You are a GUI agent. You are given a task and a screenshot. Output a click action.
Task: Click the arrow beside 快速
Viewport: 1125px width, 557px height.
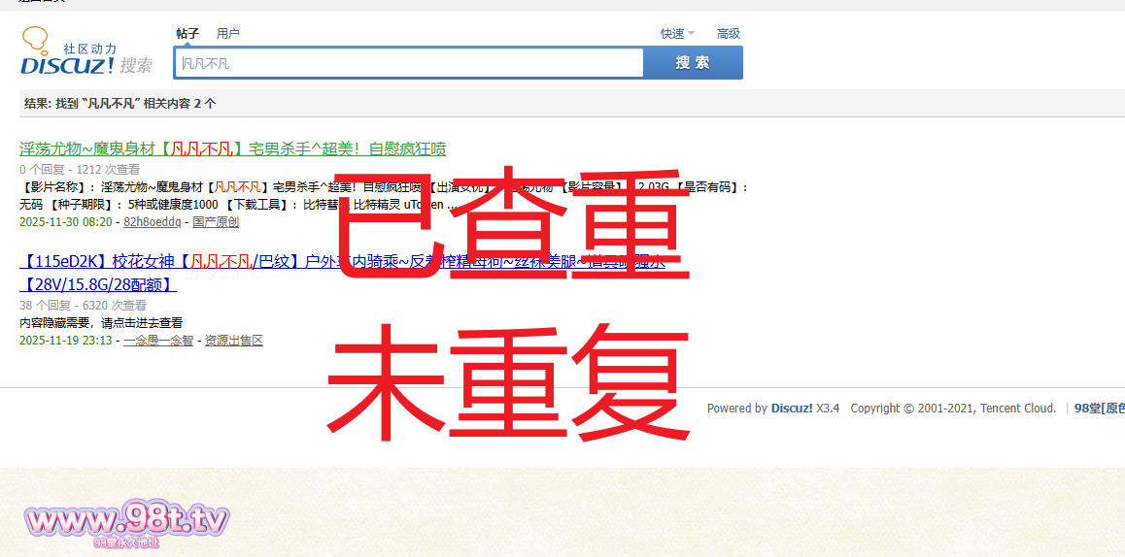click(692, 34)
